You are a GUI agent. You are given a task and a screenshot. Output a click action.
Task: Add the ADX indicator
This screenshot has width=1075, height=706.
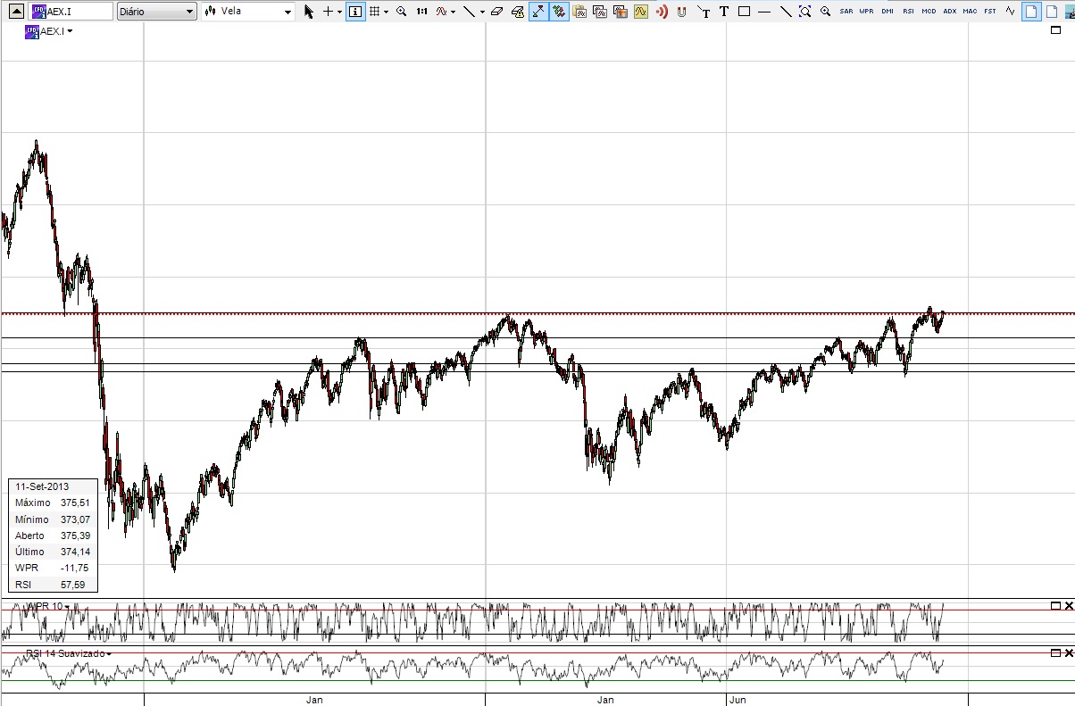click(x=950, y=12)
